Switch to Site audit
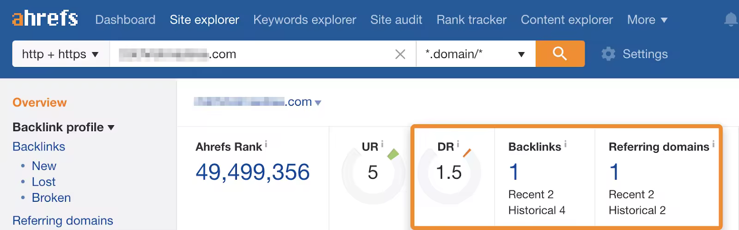The width and height of the screenshot is (739, 230). 396,20
